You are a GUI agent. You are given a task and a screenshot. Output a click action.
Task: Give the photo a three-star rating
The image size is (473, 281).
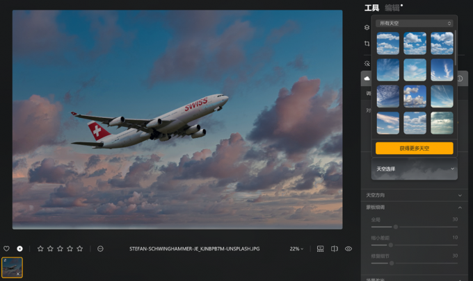60,248
